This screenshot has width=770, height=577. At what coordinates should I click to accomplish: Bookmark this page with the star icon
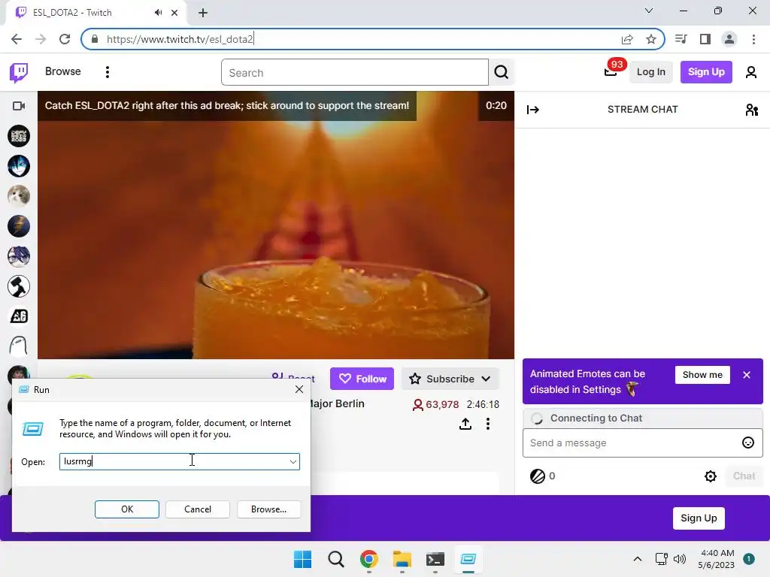(651, 39)
